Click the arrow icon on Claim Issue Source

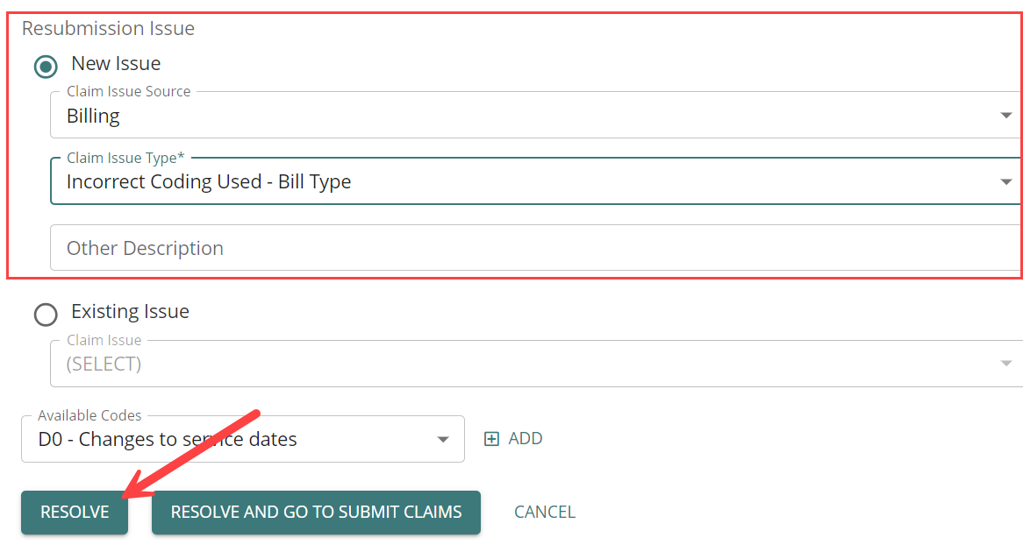1006,116
